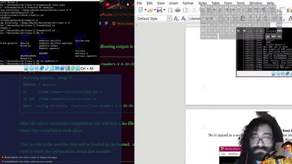Click the shared folders icon in VirtualBox status bar
Screen dimensions: 292x164
[52, 68]
